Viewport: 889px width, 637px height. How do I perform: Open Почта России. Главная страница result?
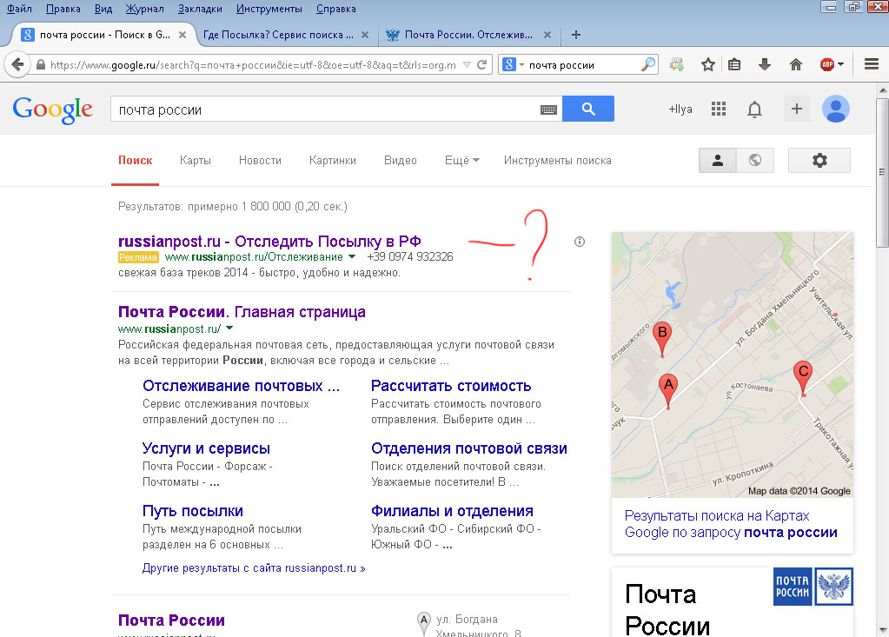click(x=242, y=312)
